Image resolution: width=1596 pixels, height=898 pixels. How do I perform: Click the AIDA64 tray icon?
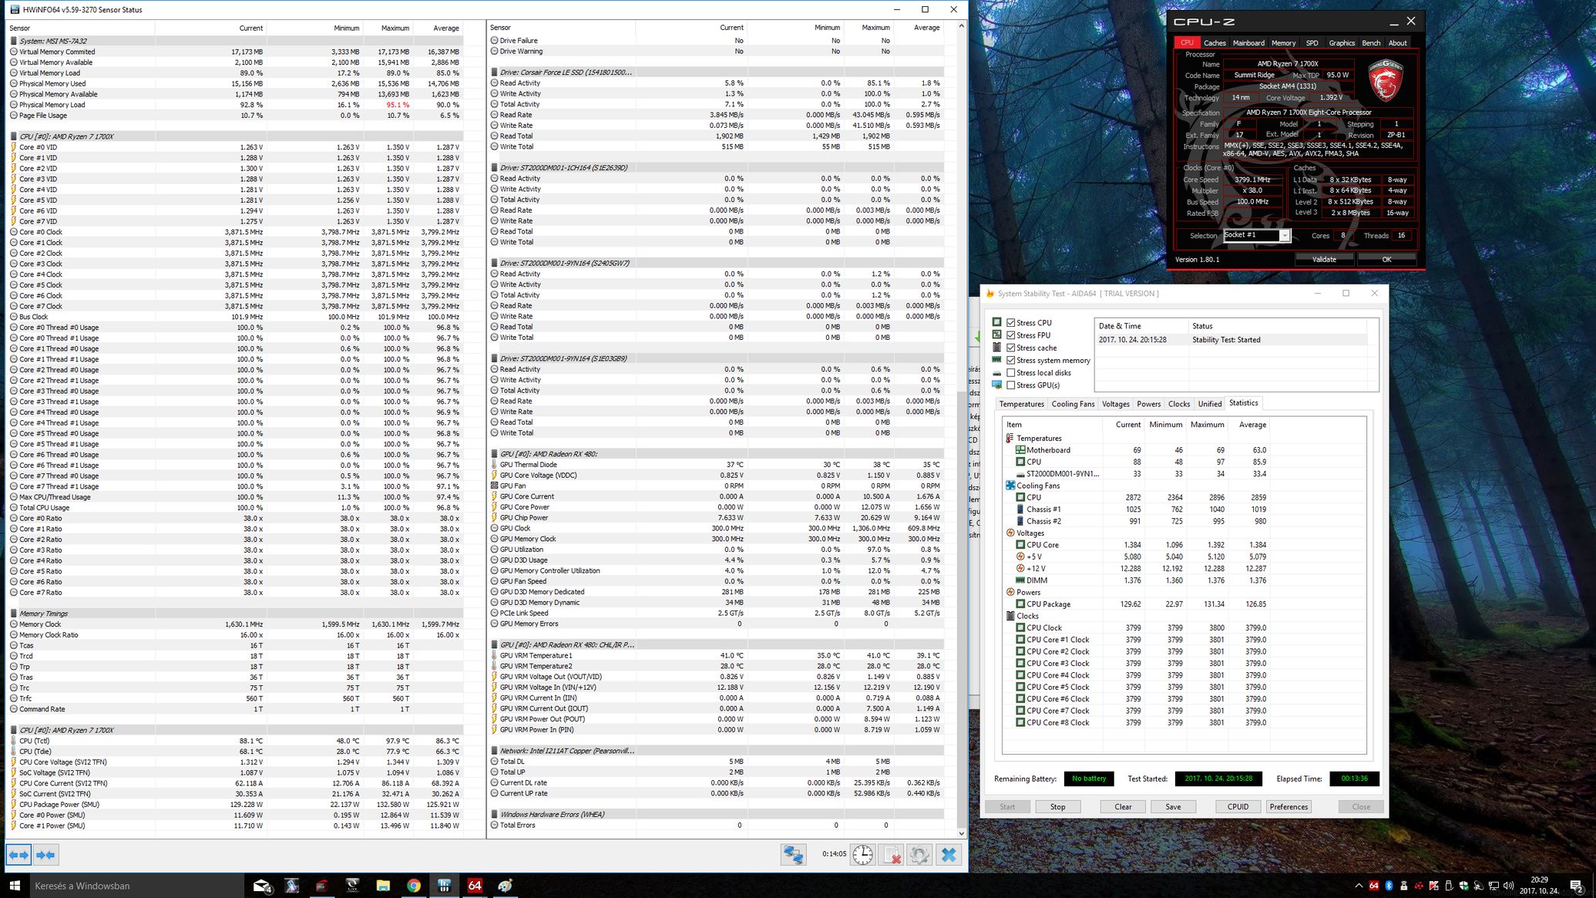1374,886
